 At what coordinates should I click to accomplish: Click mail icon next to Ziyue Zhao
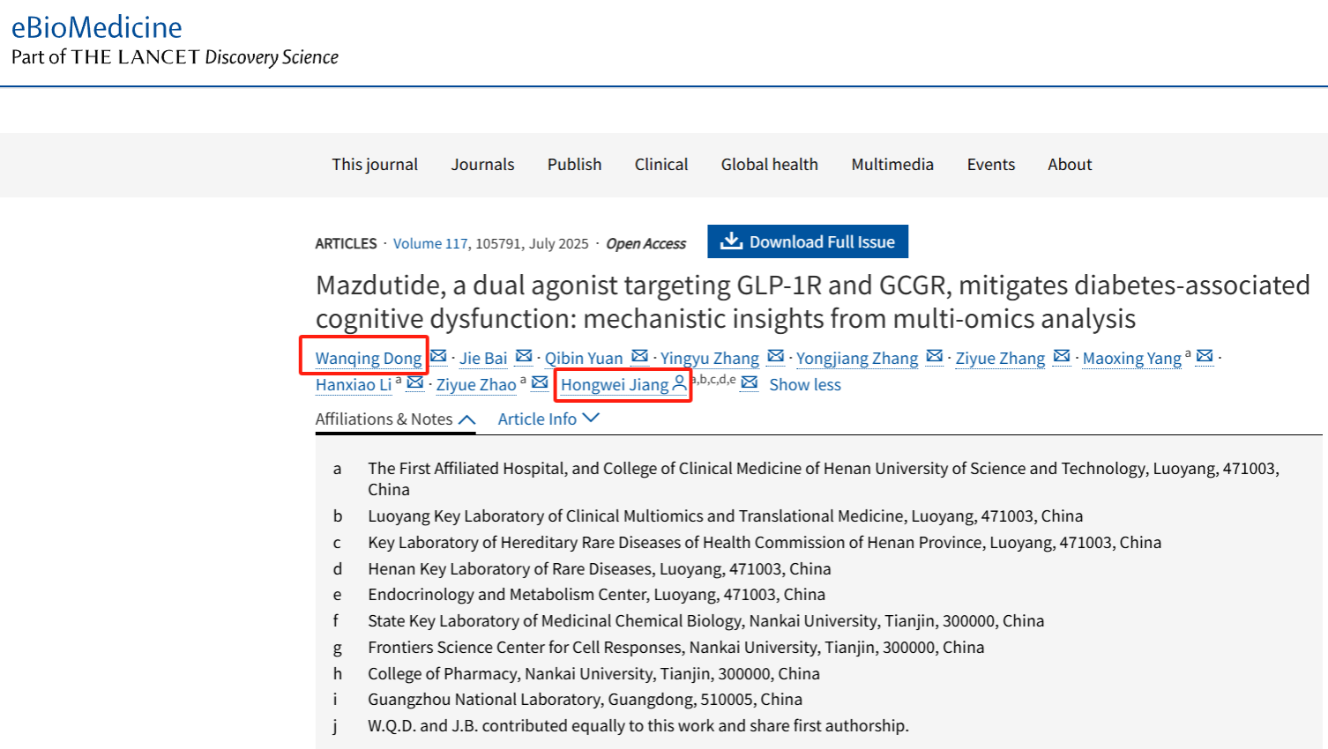pyautogui.click(x=540, y=383)
